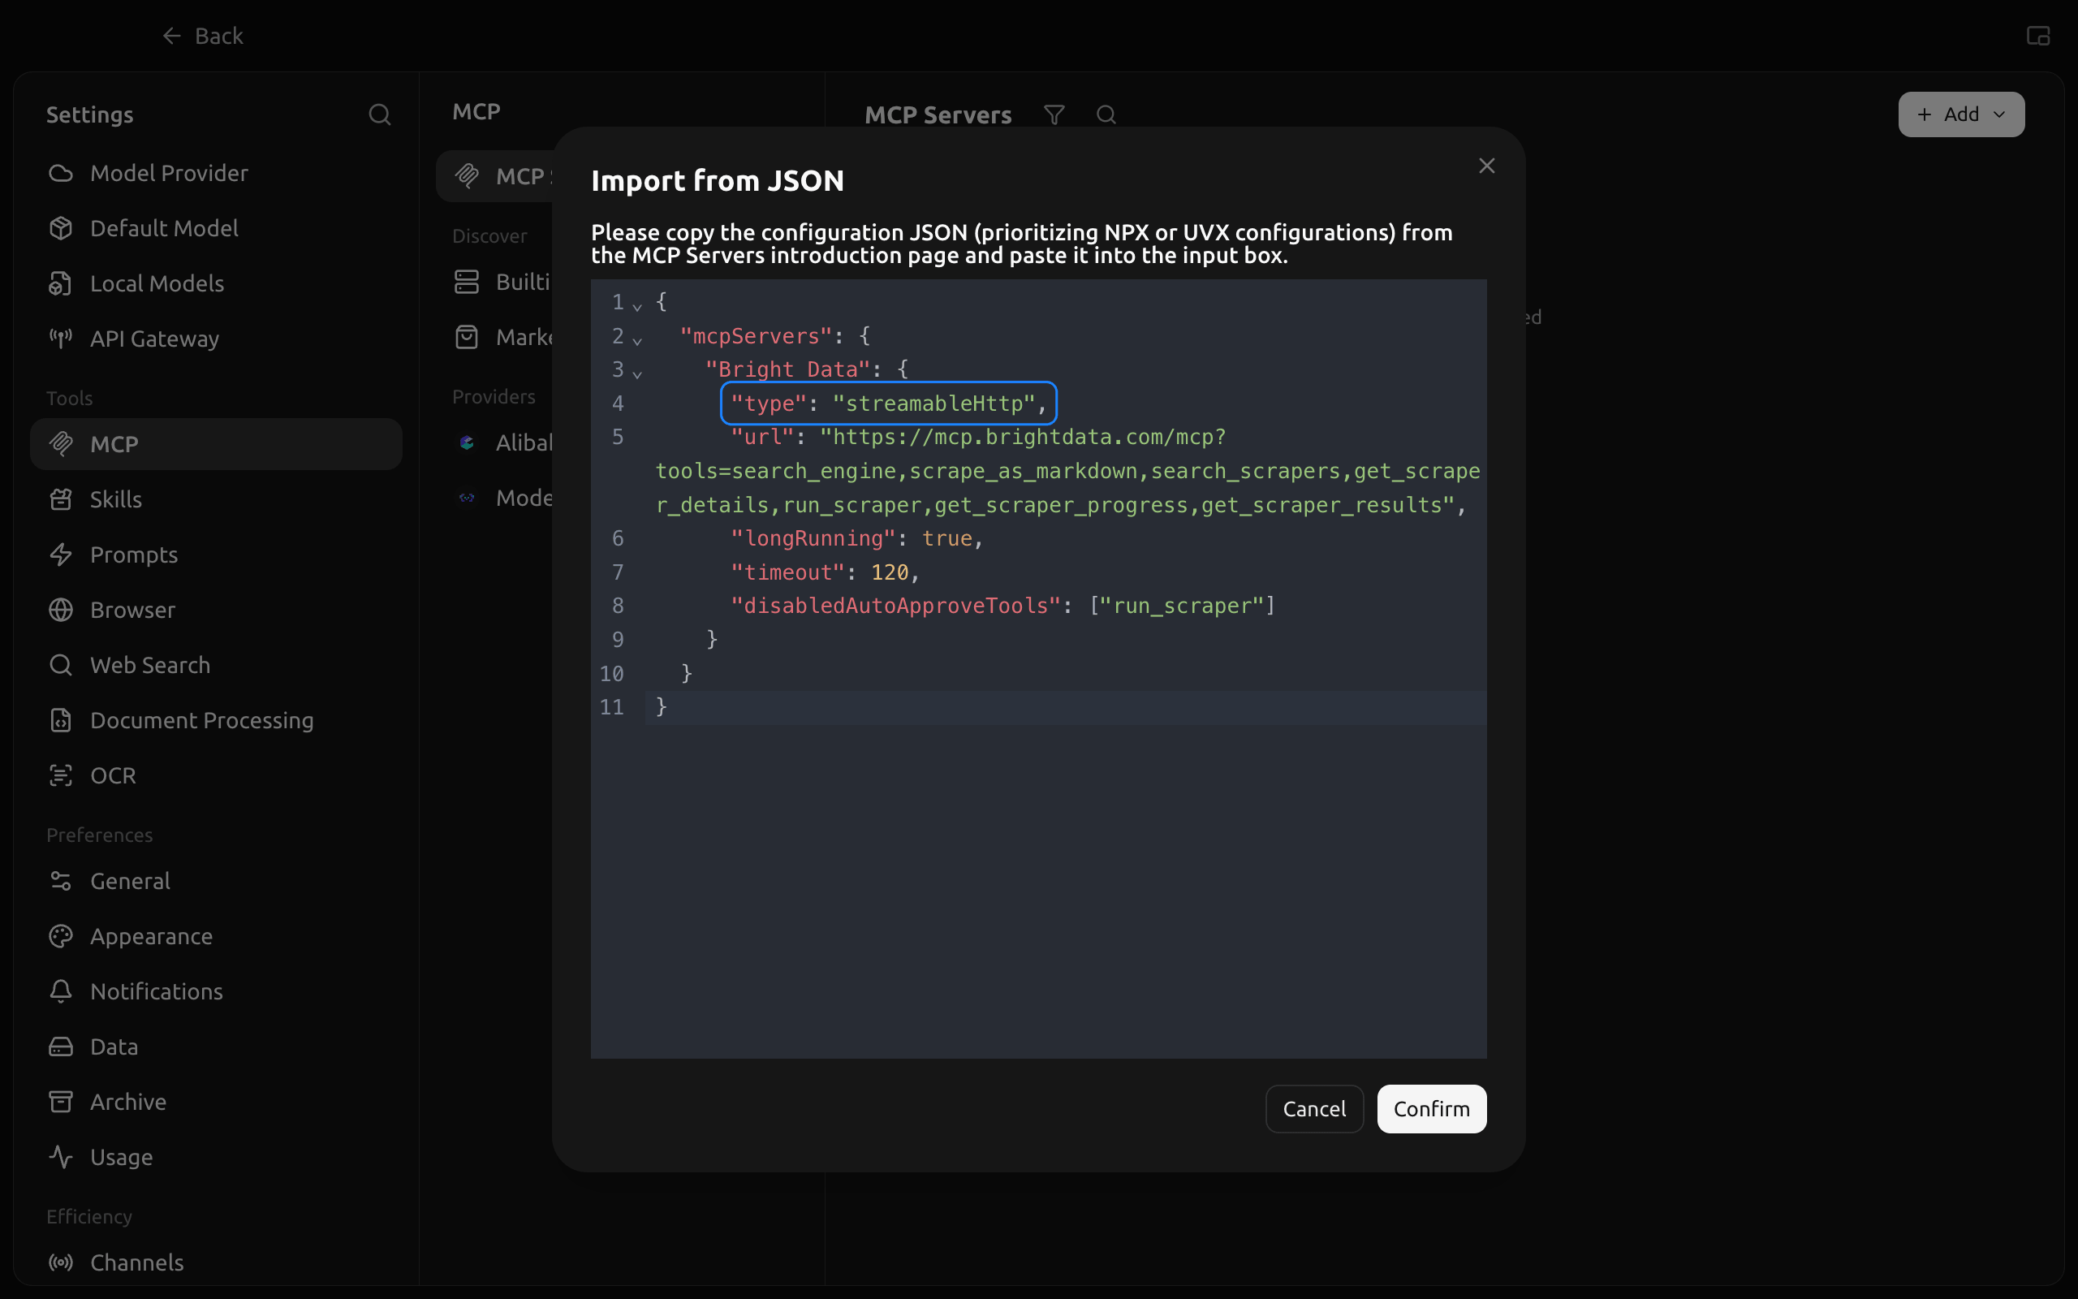The height and width of the screenshot is (1299, 2078).
Task: Open Archive preferences
Action: click(217, 1102)
